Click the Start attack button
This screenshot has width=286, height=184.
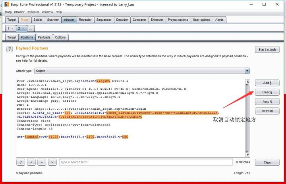coord(267,49)
